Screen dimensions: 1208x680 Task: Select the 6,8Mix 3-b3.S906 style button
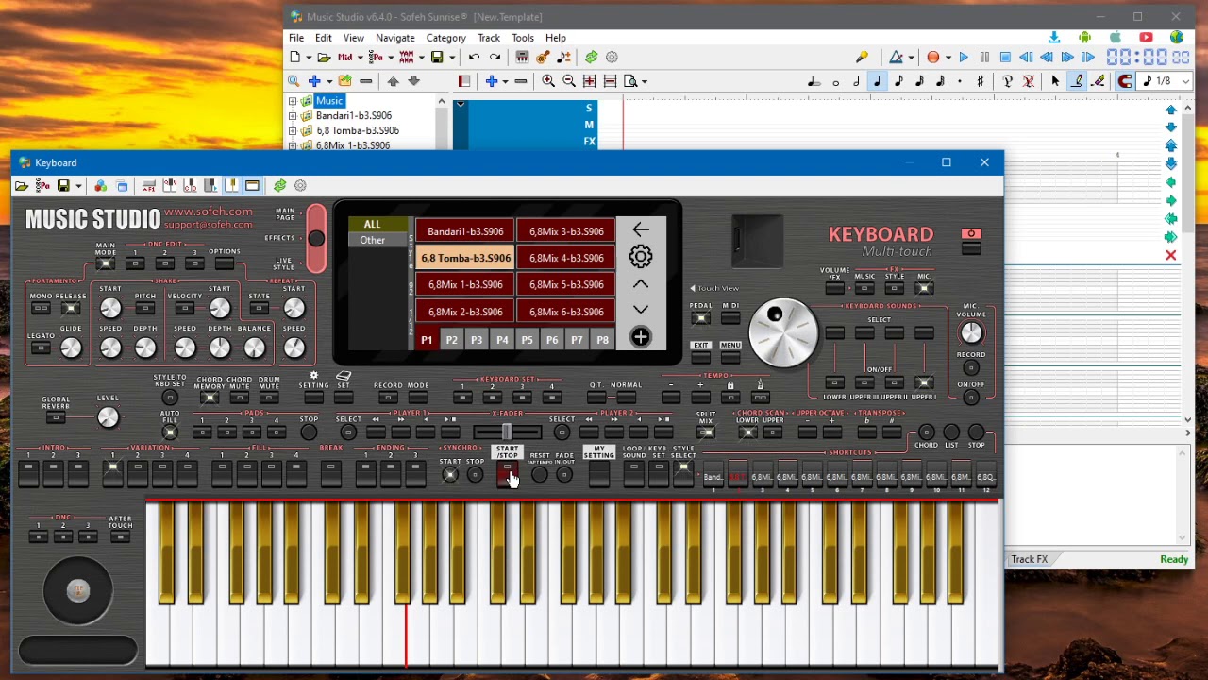click(x=566, y=231)
